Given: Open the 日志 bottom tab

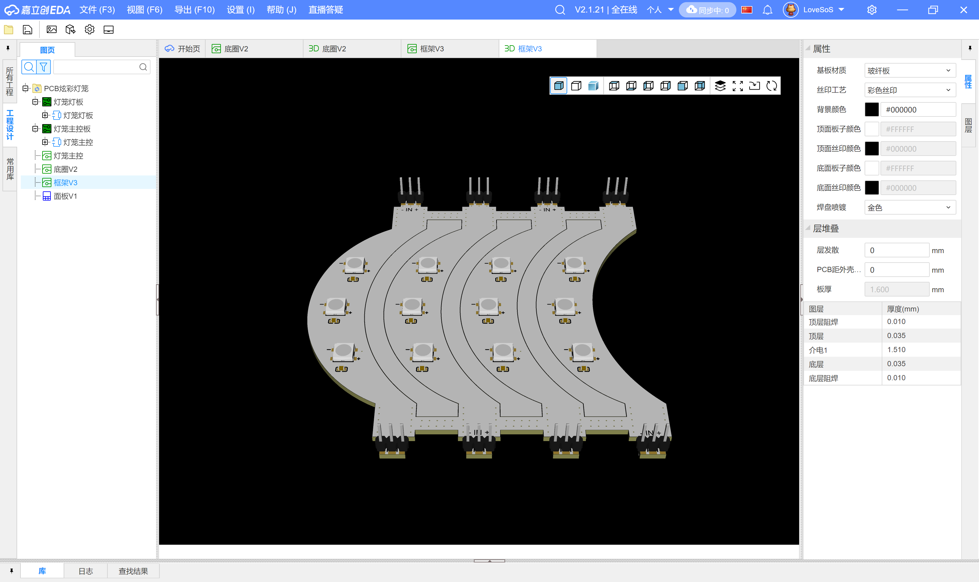Looking at the screenshot, I should click(x=86, y=571).
